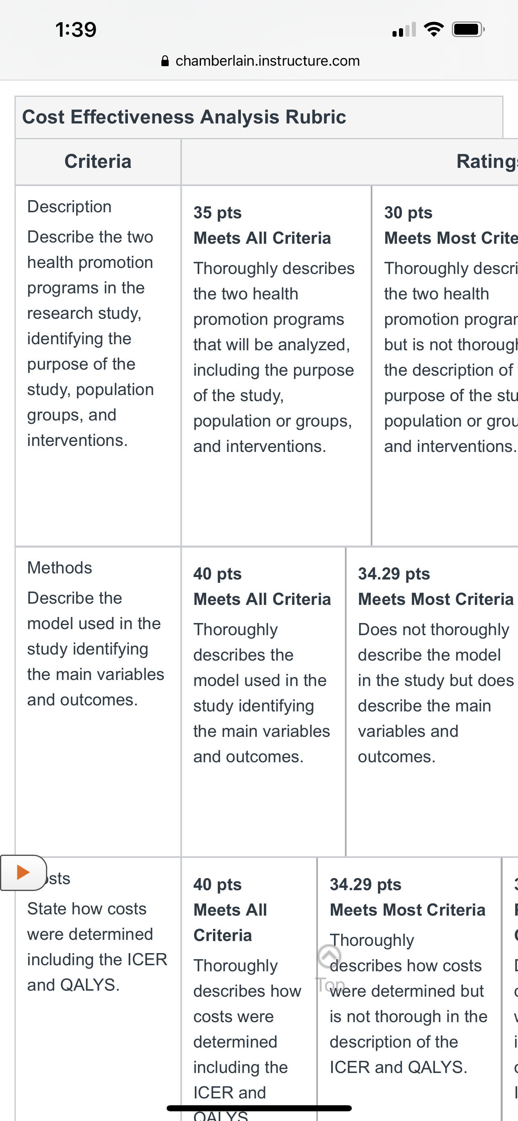Viewport: 518px width, 1121px height.
Task: Tap the chamberlain.instructure.com address
Action: pyautogui.click(x=267, y=61)
